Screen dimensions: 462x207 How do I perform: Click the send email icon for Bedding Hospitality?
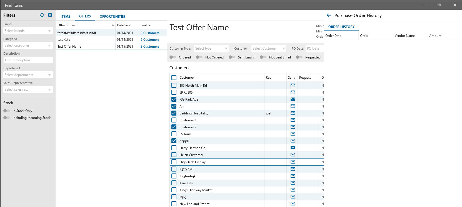(293, 113)
